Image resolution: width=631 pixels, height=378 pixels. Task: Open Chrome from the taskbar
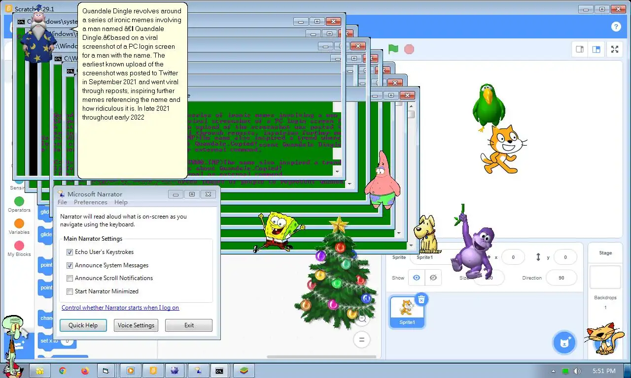[63, 371]
